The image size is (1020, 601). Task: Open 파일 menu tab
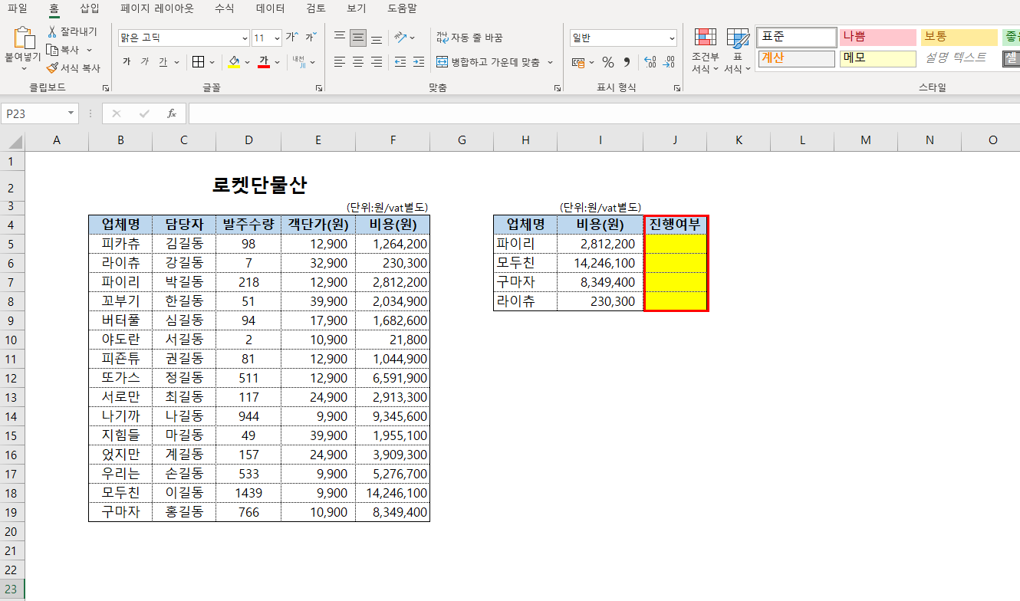[17, 9]
